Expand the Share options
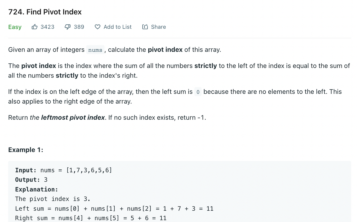This screenshot has width=357, height=222. tap(154, 27)
